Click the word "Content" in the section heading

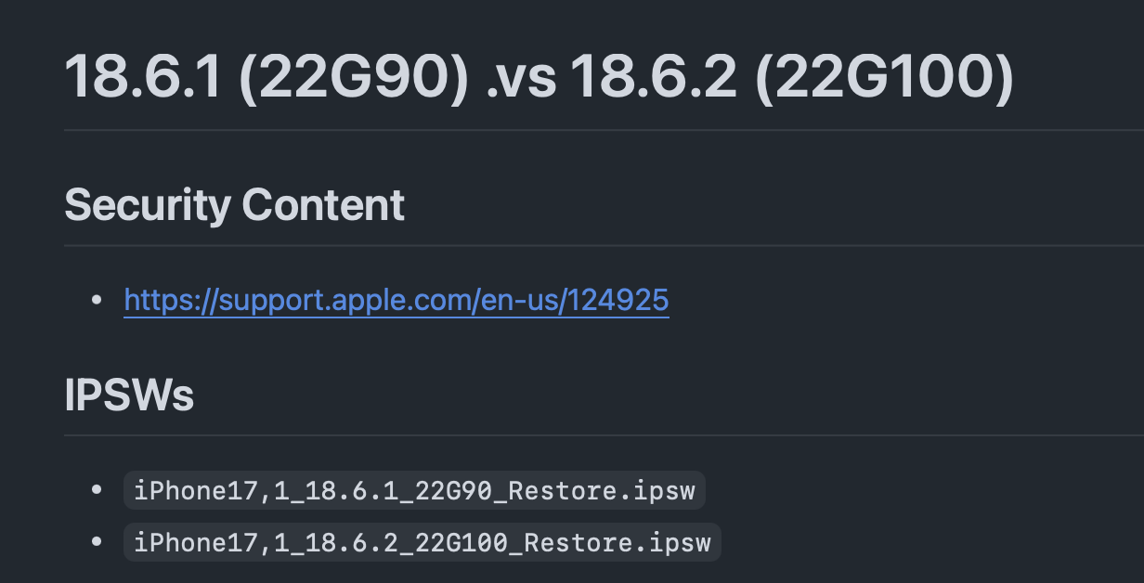pyautogui.click(x=323, y=205)
